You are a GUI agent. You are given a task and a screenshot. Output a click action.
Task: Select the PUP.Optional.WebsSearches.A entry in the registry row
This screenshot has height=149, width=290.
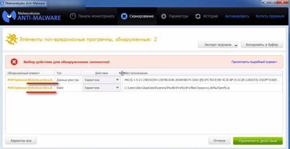point(30,80)
